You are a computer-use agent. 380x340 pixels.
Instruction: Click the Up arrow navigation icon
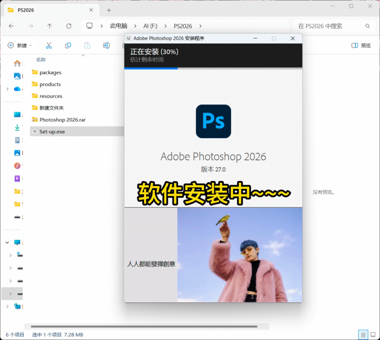click(x=49, y=26)
